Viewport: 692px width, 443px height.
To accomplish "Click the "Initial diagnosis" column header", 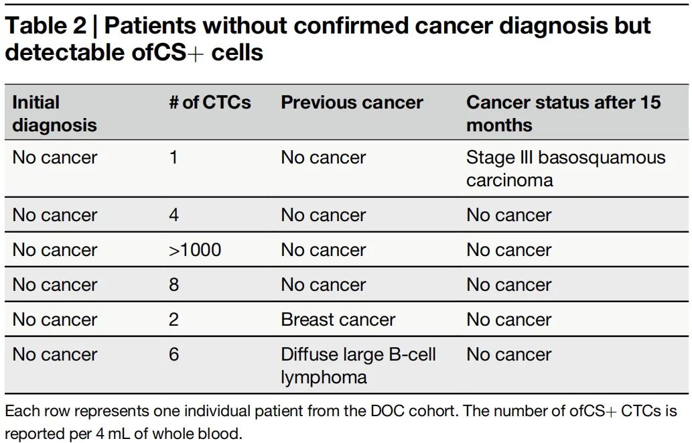I will point(55,113).
